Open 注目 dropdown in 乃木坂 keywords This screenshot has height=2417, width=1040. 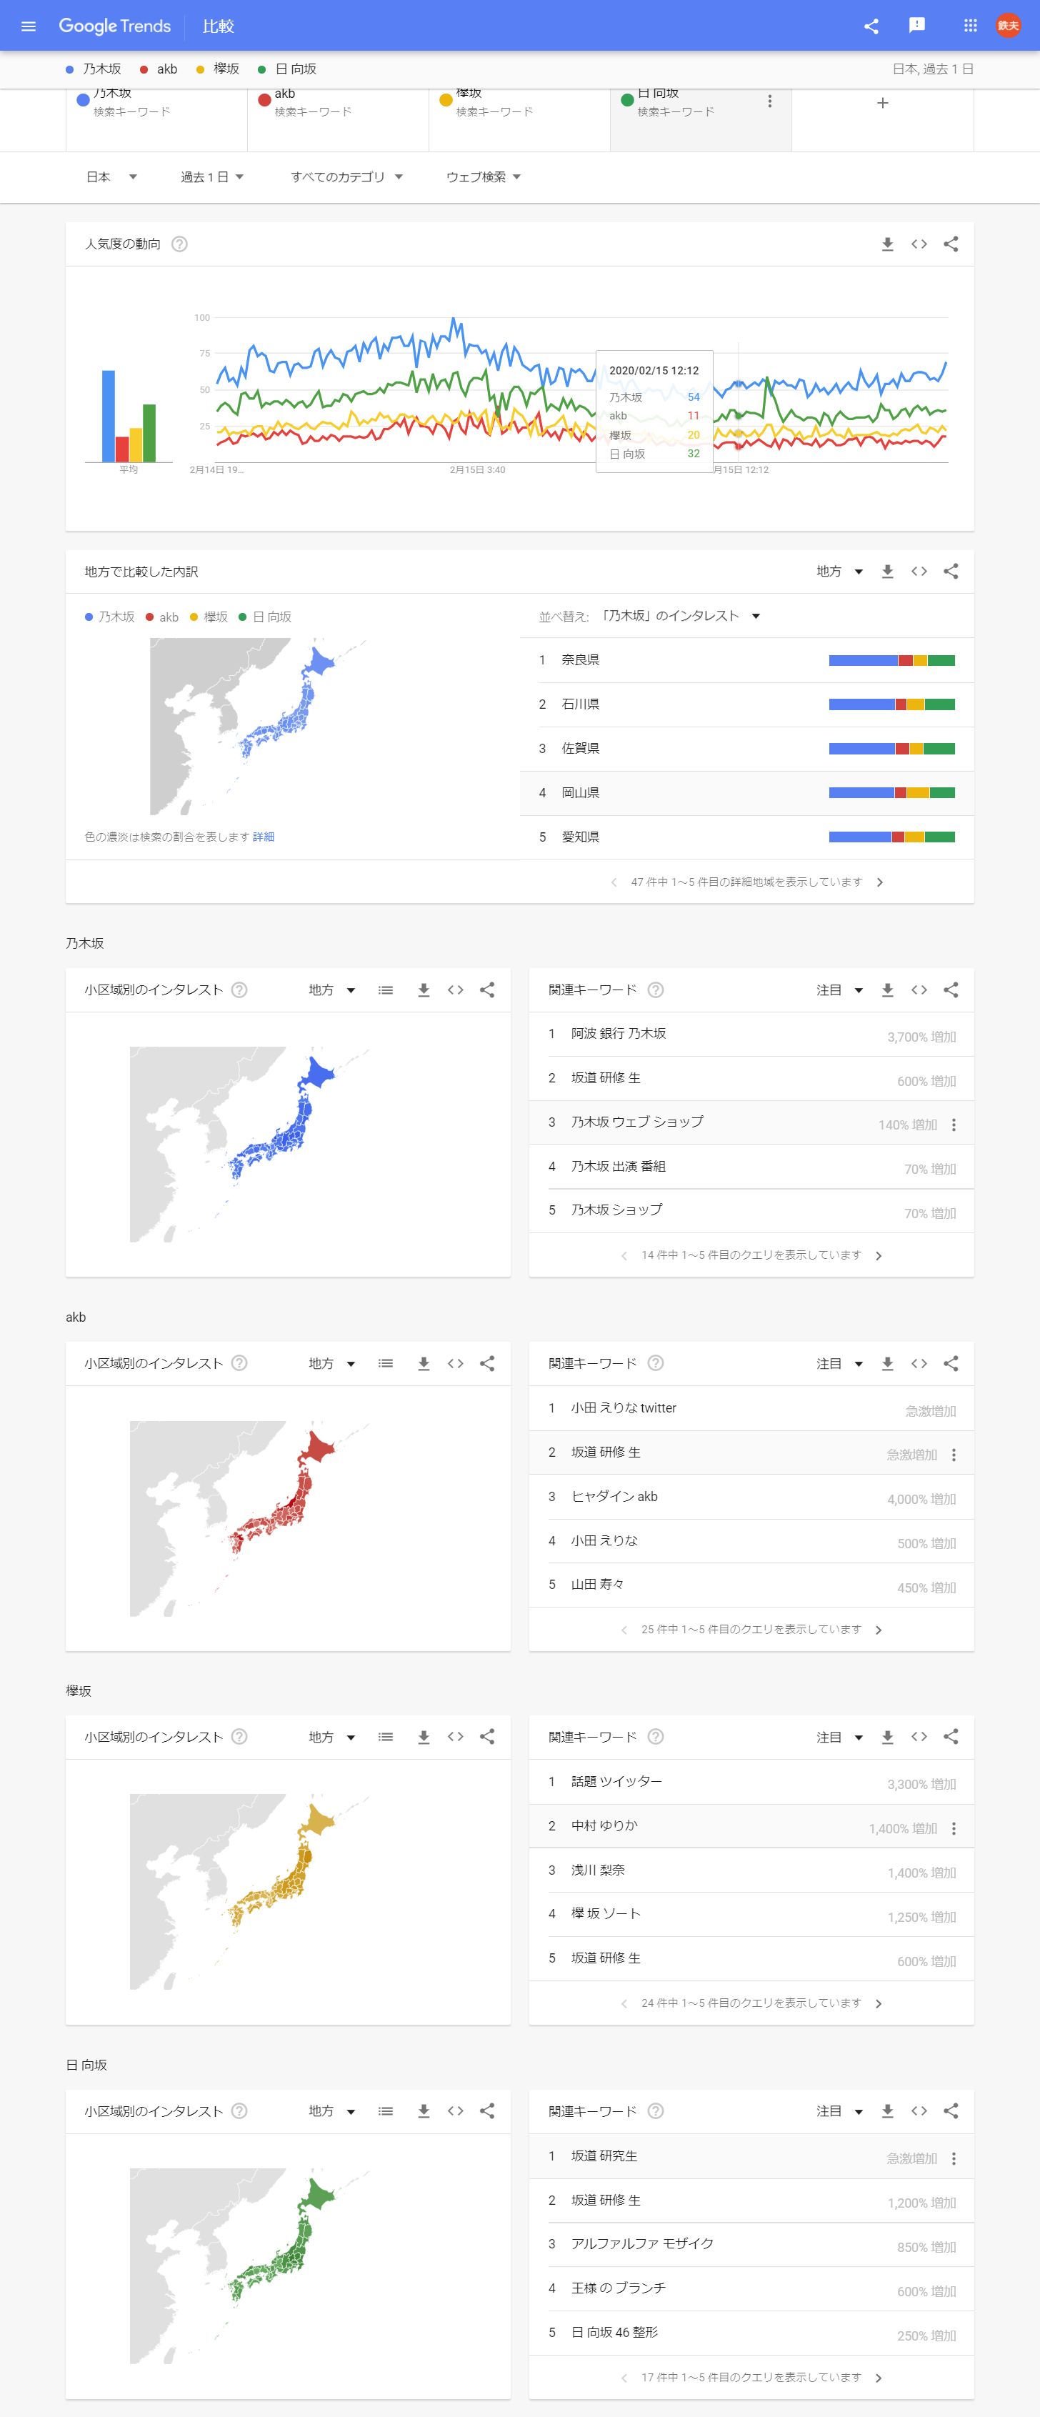839,990
